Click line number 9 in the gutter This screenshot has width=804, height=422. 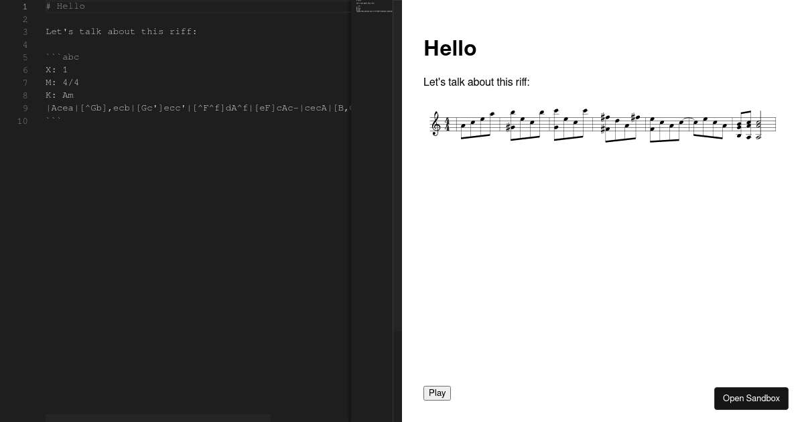pos(25,109)
